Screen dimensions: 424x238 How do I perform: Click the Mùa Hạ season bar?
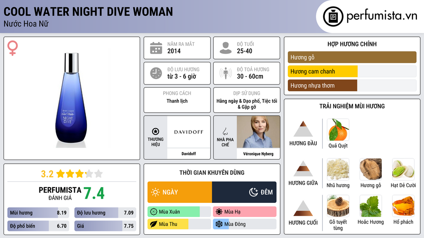tap(245, 212)
